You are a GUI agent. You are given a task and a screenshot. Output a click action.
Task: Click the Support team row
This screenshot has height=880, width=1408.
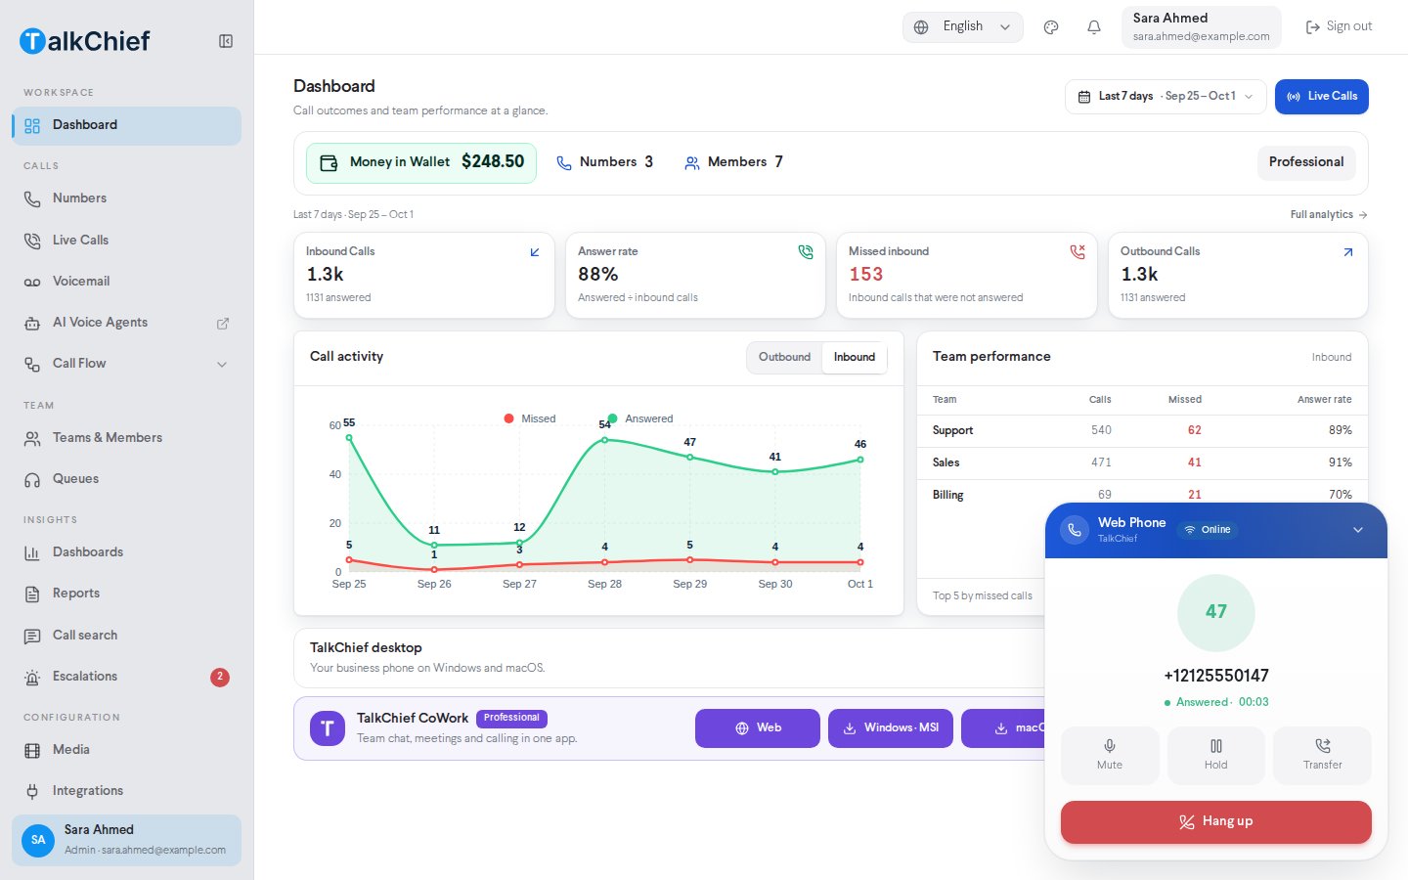click(1142, 431)
